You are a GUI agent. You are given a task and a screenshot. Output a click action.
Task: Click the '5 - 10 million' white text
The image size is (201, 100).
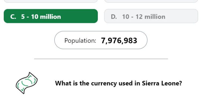pyautogui.click(x=41, y=17)
